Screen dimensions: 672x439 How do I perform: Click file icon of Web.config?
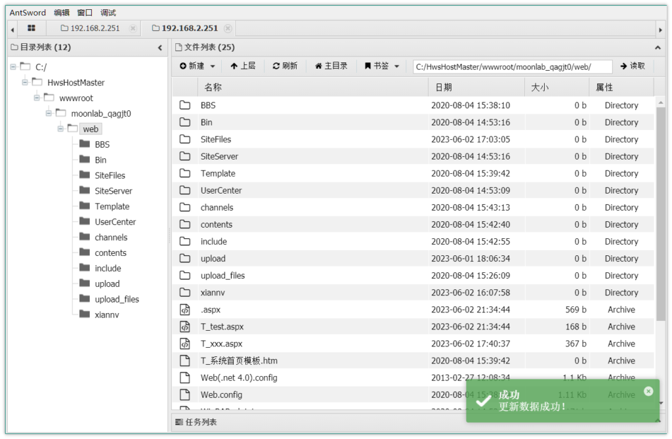tap(184, 394)
